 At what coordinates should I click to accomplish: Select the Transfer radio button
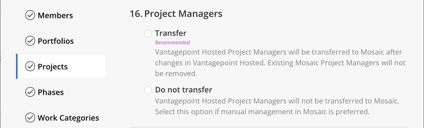148,34
